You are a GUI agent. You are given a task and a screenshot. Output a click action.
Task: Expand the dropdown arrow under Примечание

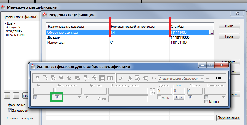pos(224,97)
